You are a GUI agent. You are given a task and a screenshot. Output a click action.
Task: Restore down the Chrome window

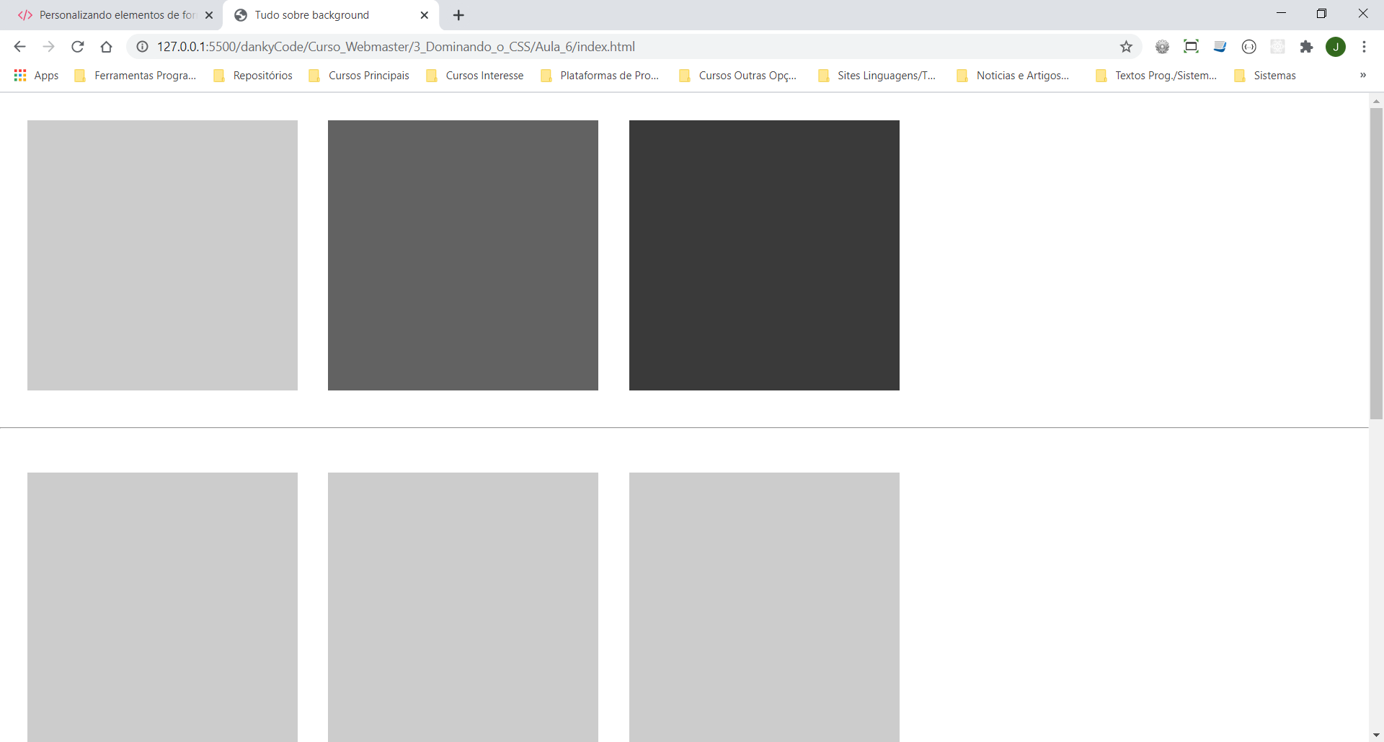click(x=1321, y=13)
